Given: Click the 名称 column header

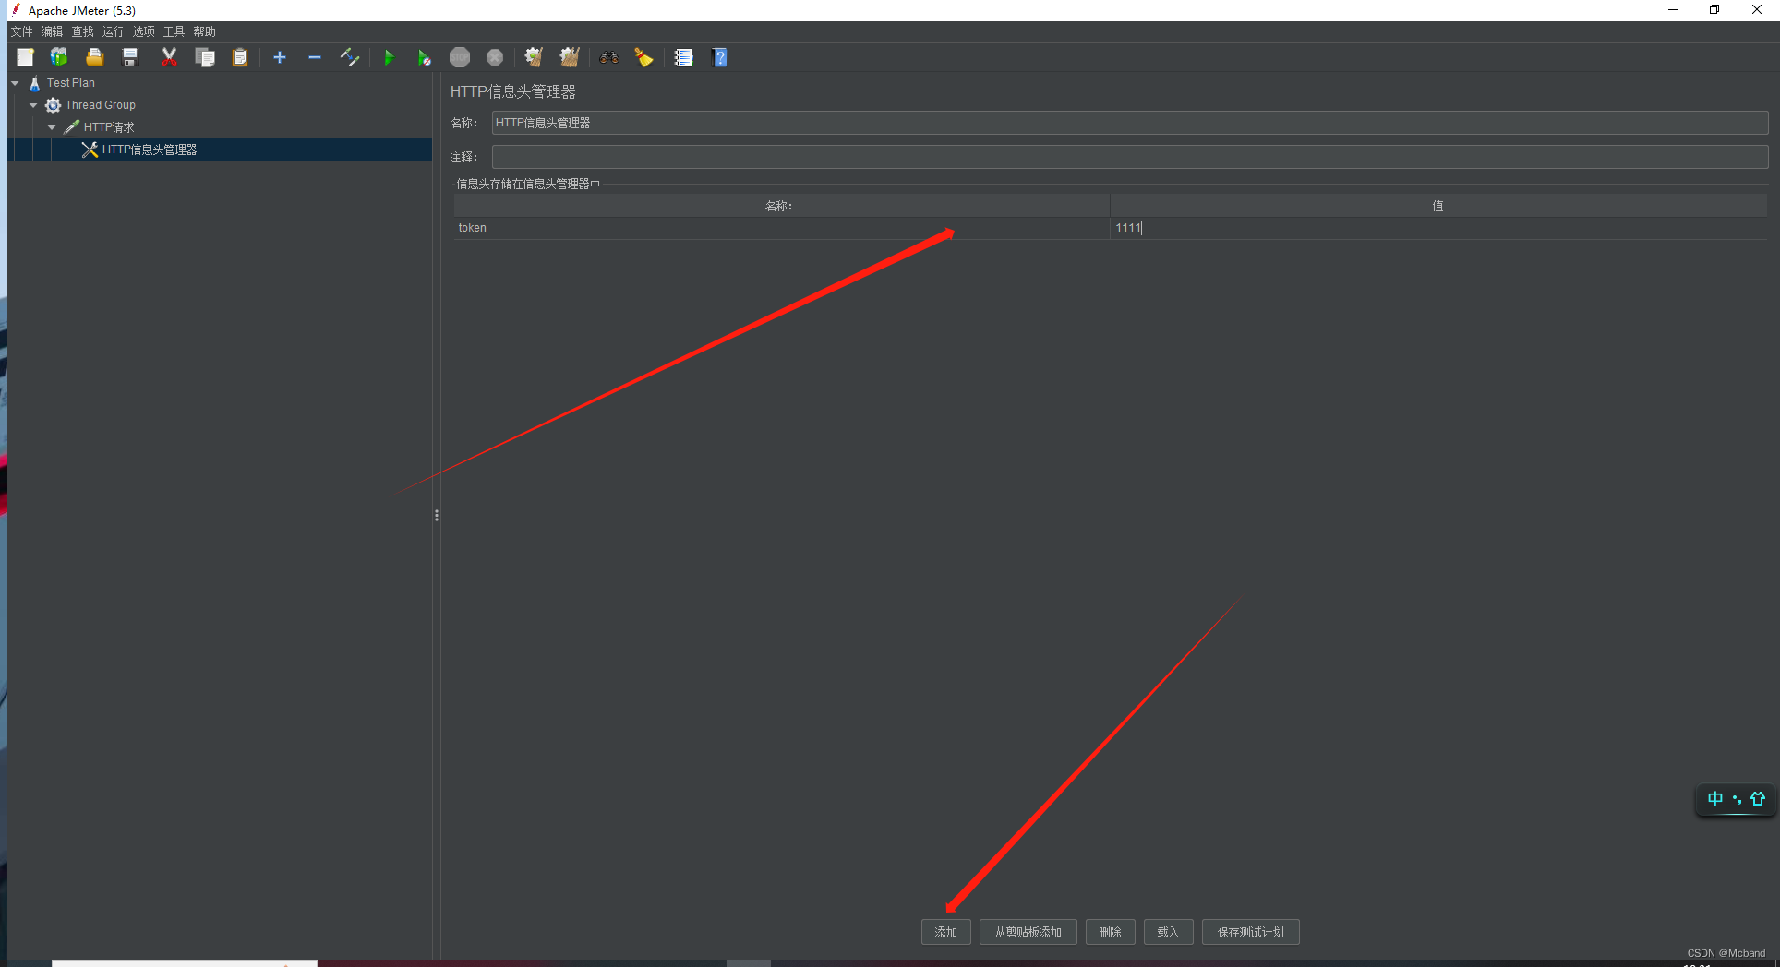Looking at the screenshot, I should point(781,206).
